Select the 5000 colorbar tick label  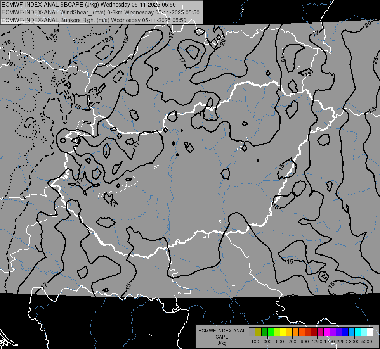[367, 342]
